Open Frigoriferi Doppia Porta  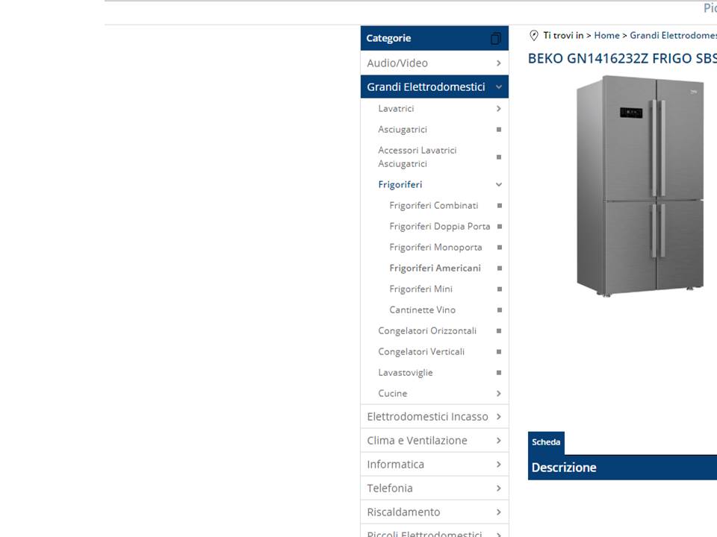coord(440,227)
